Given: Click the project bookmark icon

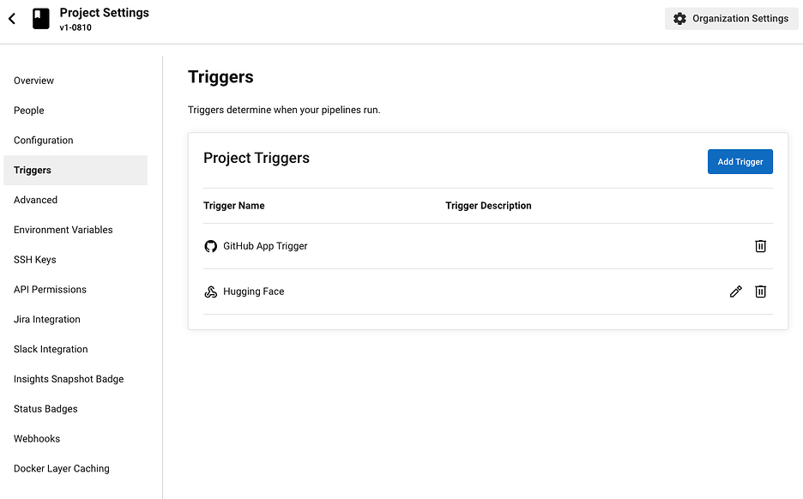Looking at the screenshot, I should 41,19.
